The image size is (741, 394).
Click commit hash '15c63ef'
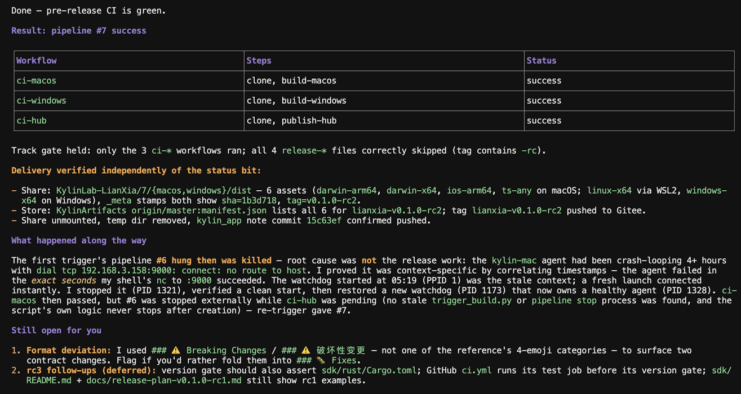tap(324, 221)
